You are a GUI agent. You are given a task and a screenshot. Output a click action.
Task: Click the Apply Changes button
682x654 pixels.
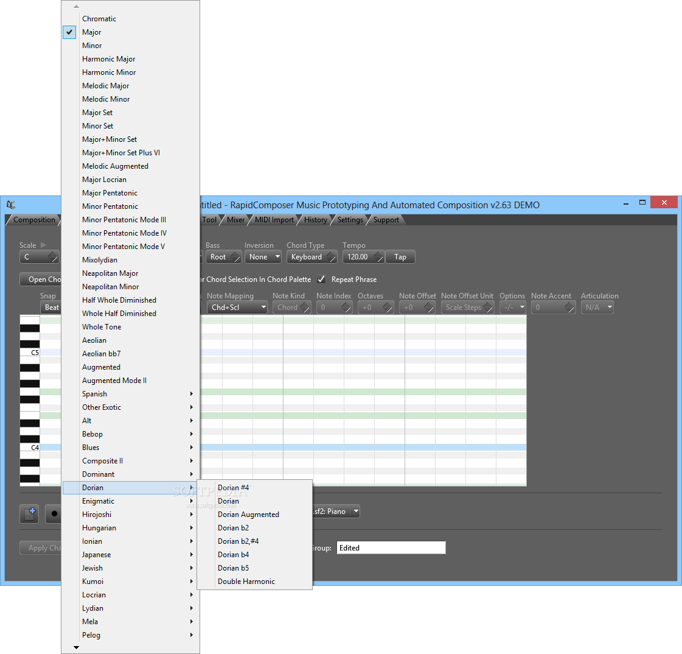pyautogui.click(x=40, y=548)
